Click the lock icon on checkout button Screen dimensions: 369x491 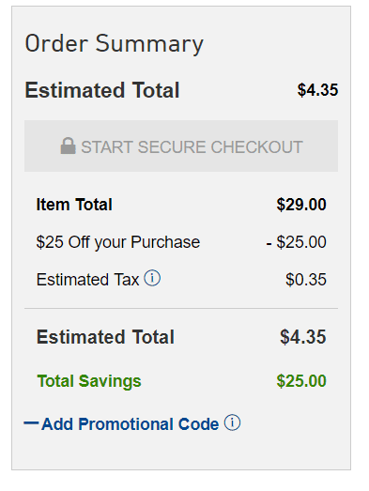(x=68, y=146)
